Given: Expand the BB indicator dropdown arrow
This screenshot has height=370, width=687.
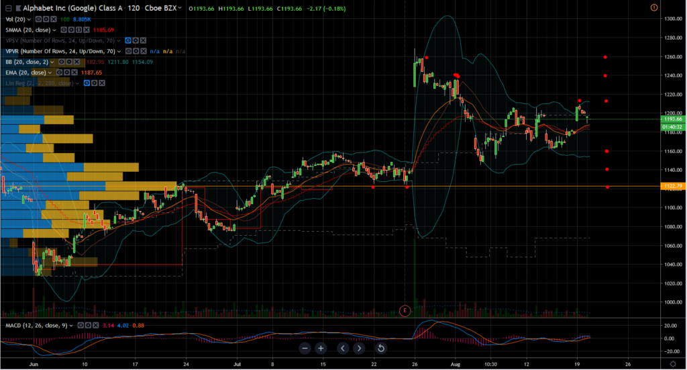Looking at the screenshot, I should click(52, 62).
